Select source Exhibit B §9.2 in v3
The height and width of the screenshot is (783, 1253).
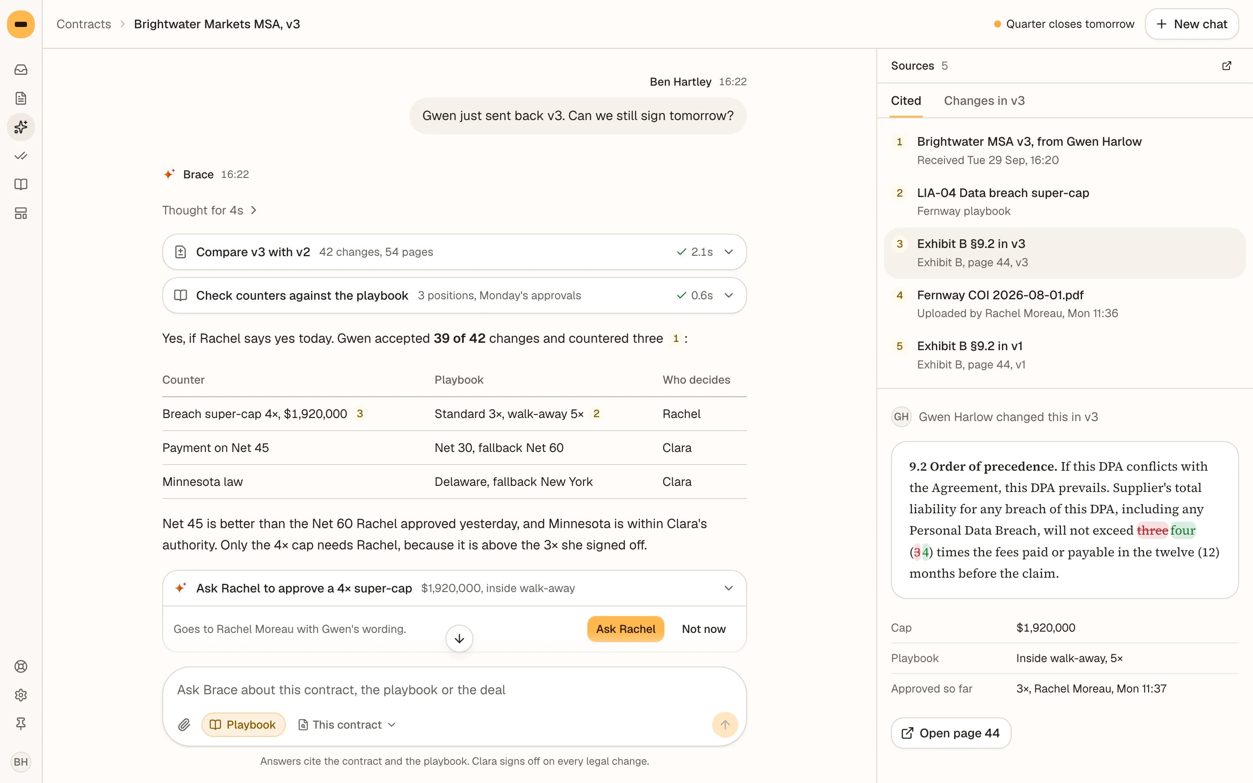click(x=1065, y=253)
